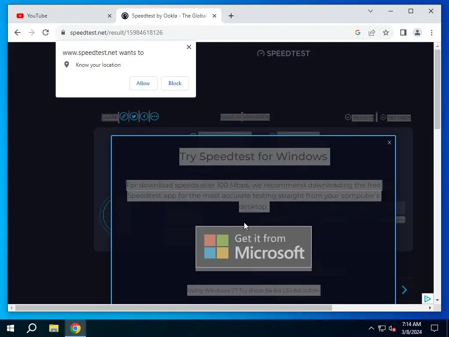Share result on Facebook
449x337 pixels.
coord(144,117)
